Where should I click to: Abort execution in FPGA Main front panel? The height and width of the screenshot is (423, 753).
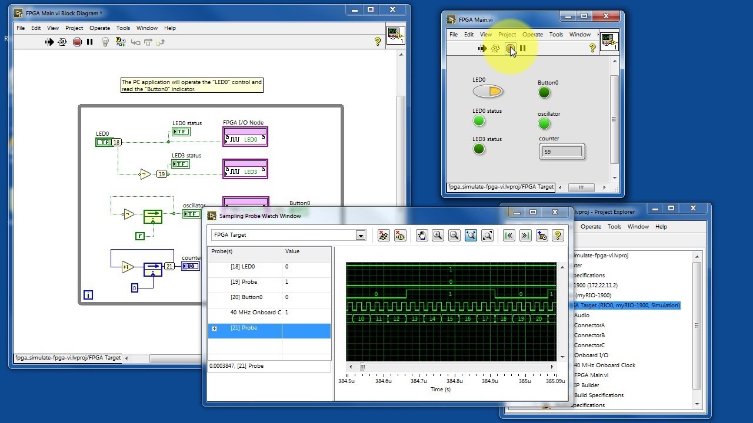(x=510, y=48)
